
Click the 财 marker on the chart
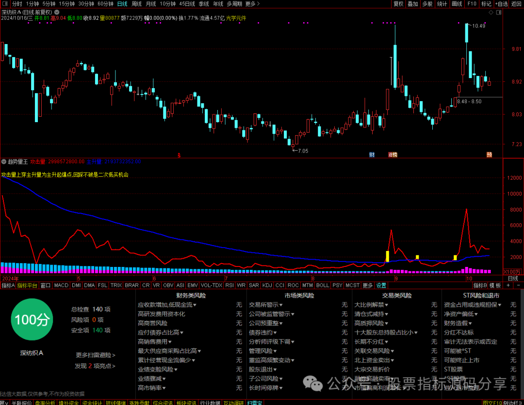[372, 155]
